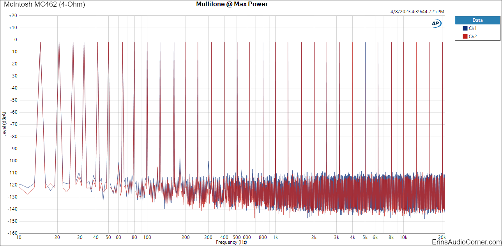Click the -100 y-axis tick label
This screenshot has width=502, height=246.
pyautogui.click(x=12, y=161)
